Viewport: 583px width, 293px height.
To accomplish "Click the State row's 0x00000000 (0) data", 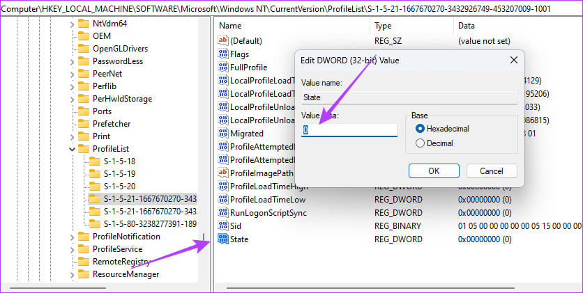I will [x=485, y=239].
